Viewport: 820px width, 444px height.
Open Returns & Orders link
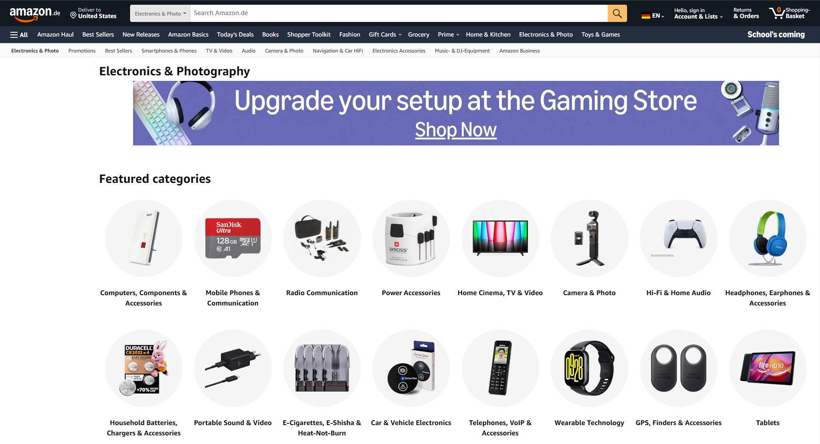(746, 13)
